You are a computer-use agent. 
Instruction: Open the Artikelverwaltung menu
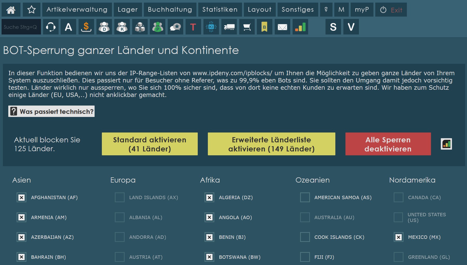77,10
